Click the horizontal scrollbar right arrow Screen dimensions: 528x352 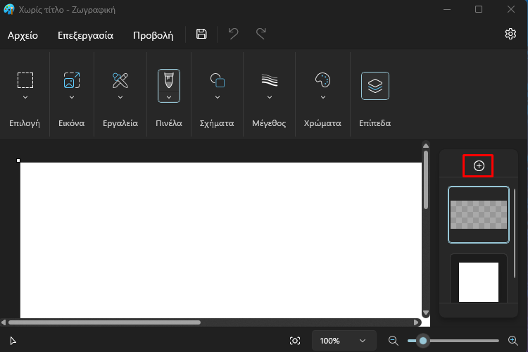[x=416, y=322]
